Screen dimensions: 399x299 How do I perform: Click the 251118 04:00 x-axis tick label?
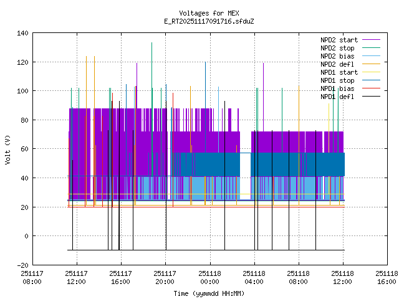tap(254, 277)
